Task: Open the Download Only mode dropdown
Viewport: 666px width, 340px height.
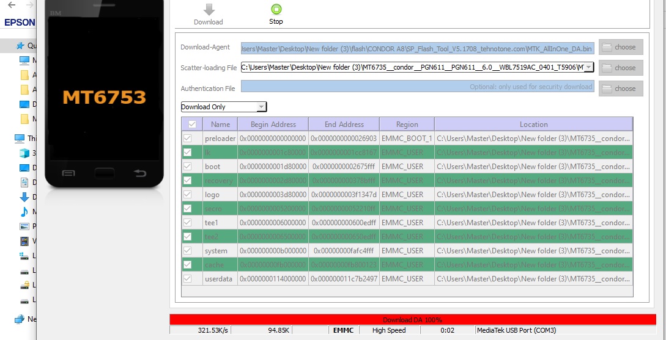Action: click(224, 107)
